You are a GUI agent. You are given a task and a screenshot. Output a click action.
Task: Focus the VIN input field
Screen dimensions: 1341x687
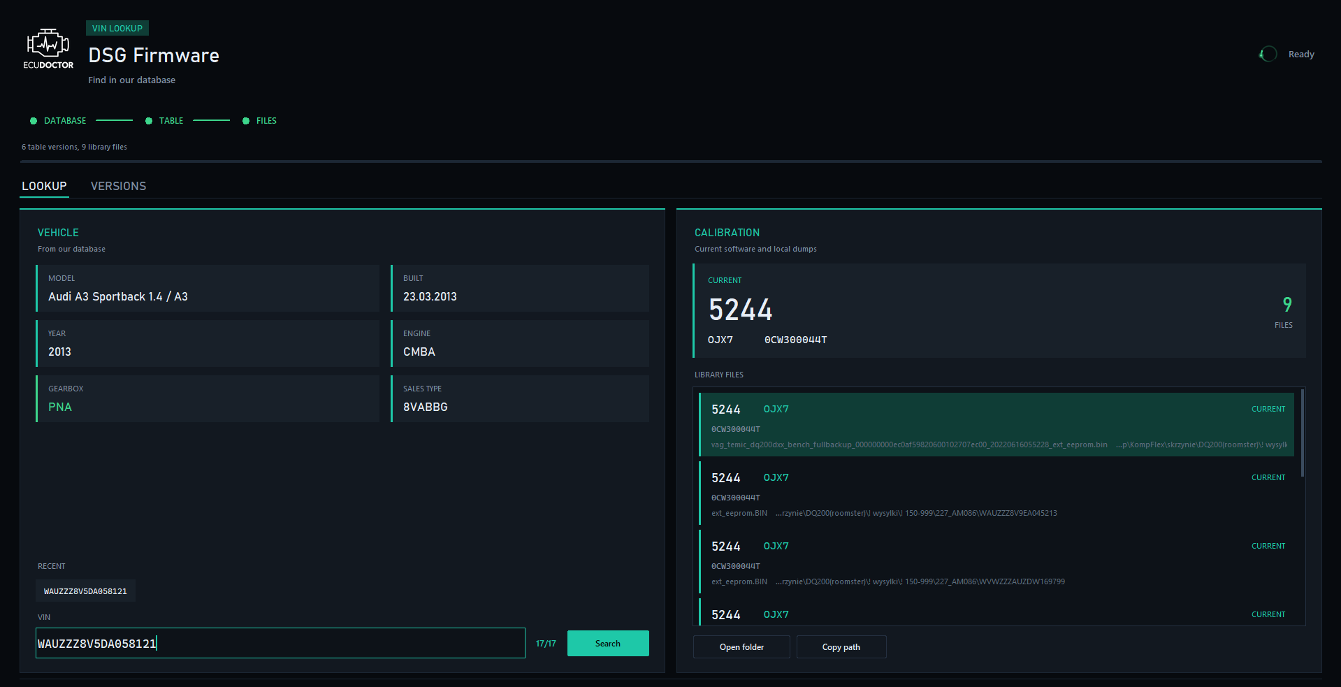[x=280, y=643]
